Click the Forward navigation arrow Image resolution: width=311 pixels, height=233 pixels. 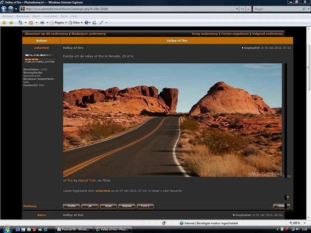(x=11, y=9)
